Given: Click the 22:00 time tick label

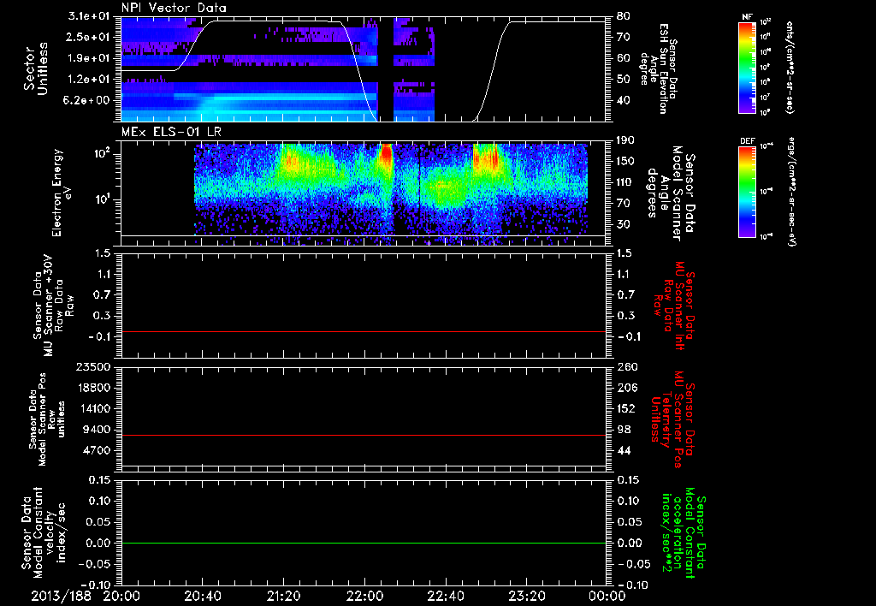Looking at the screenshot, I should click(364, 596).
